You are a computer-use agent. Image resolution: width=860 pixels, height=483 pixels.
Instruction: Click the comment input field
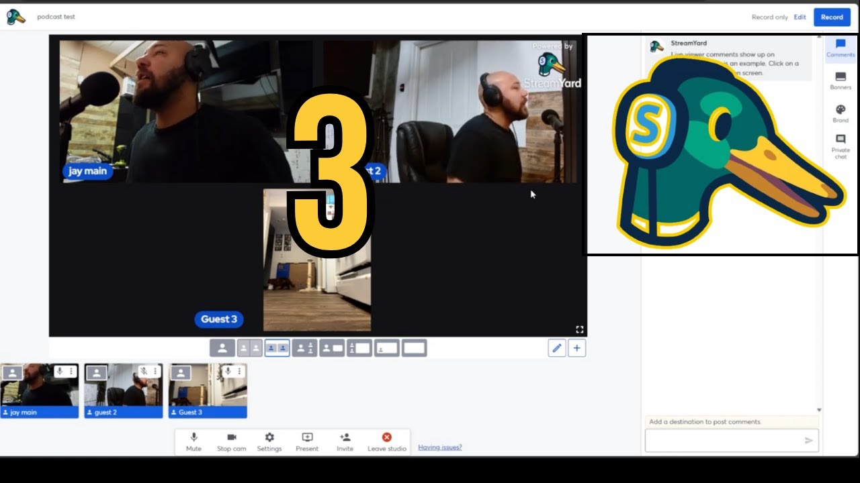click(x=732, y=441)
